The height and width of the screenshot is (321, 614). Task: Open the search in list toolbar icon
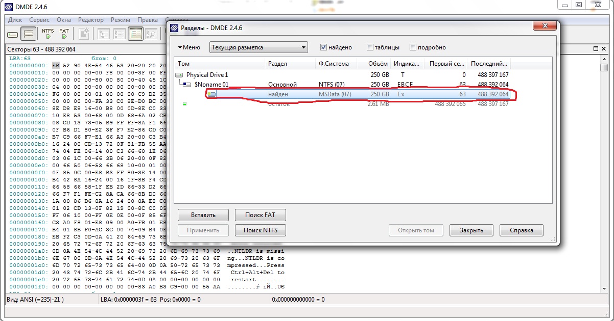tap(151, 34)
